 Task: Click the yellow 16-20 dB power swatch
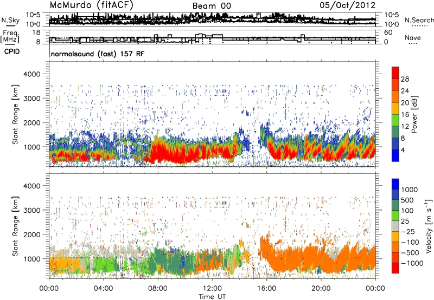coord(395,108)
